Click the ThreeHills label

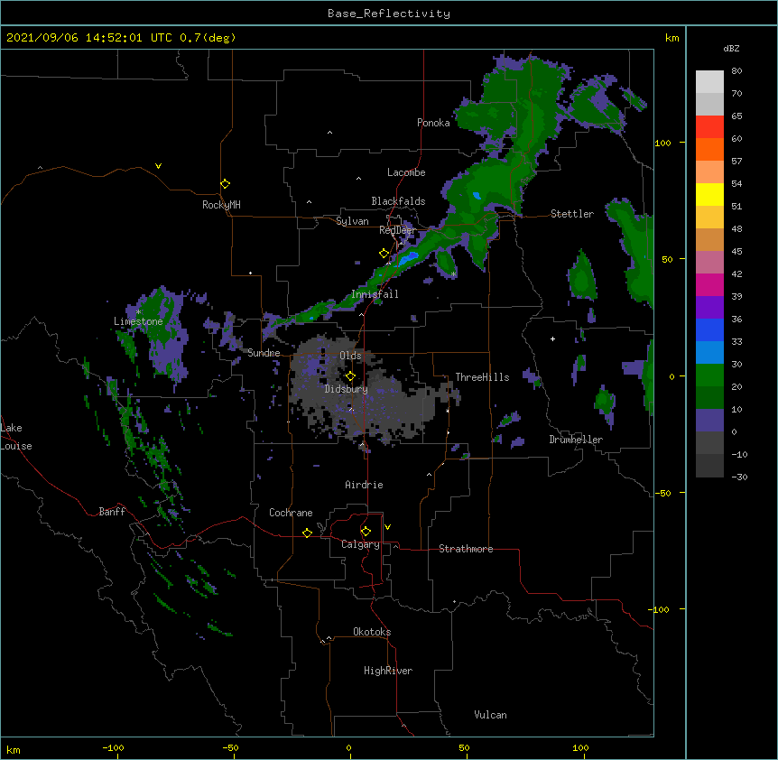(482, 377)
